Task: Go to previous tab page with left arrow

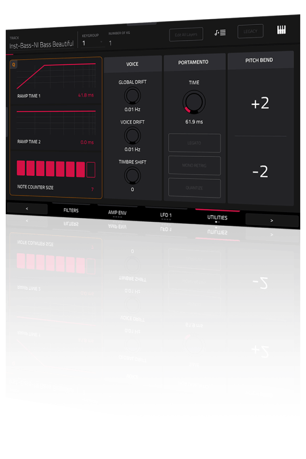Action: [x=27, y=208]
